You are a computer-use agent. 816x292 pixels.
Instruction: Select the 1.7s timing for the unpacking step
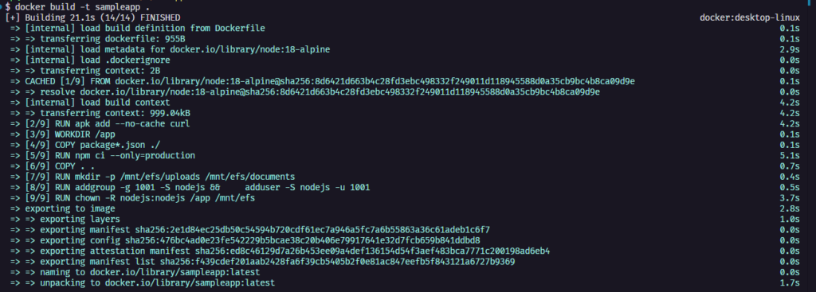pos(790,283)
